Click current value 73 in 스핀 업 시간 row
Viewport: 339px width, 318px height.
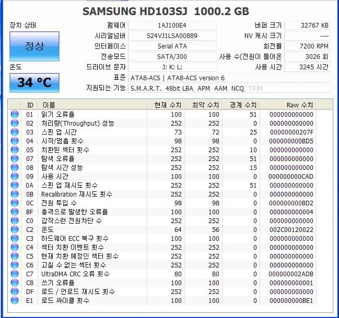tap(178, 132)
